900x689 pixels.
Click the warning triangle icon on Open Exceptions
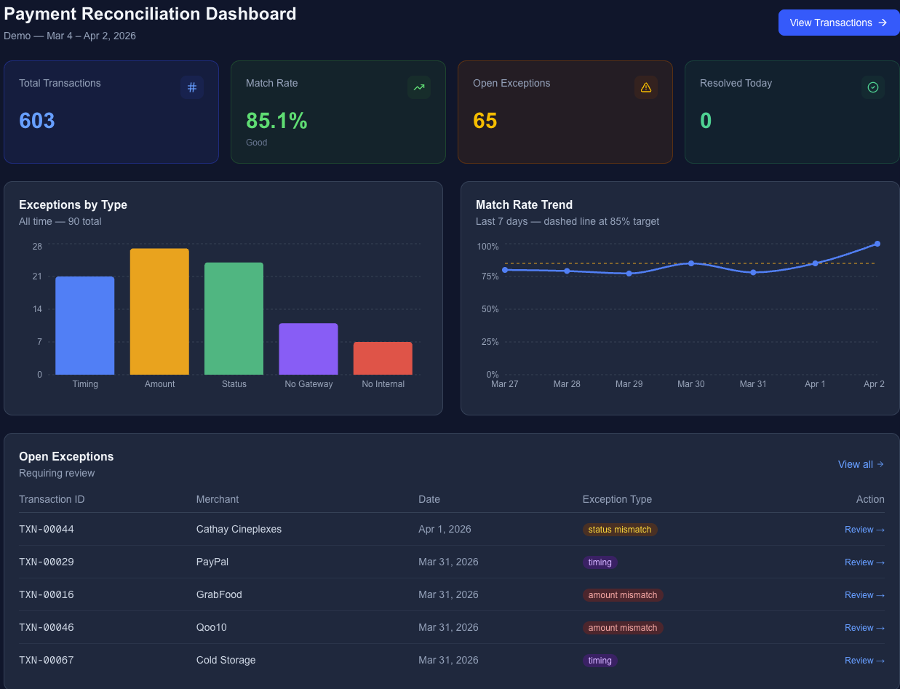point(646,87)
